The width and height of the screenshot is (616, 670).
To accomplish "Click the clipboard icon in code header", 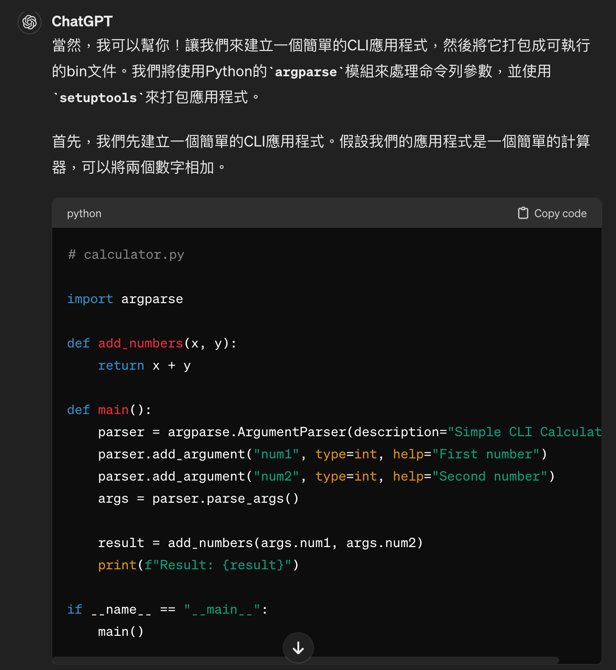I will coord(523,213).
